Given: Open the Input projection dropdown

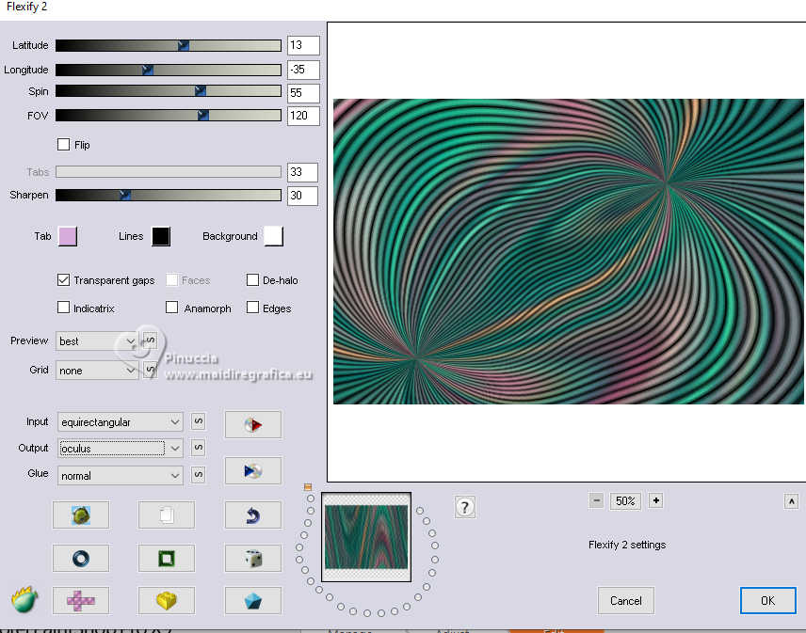Looking at the screenshot, I should (x=121, y=422).
